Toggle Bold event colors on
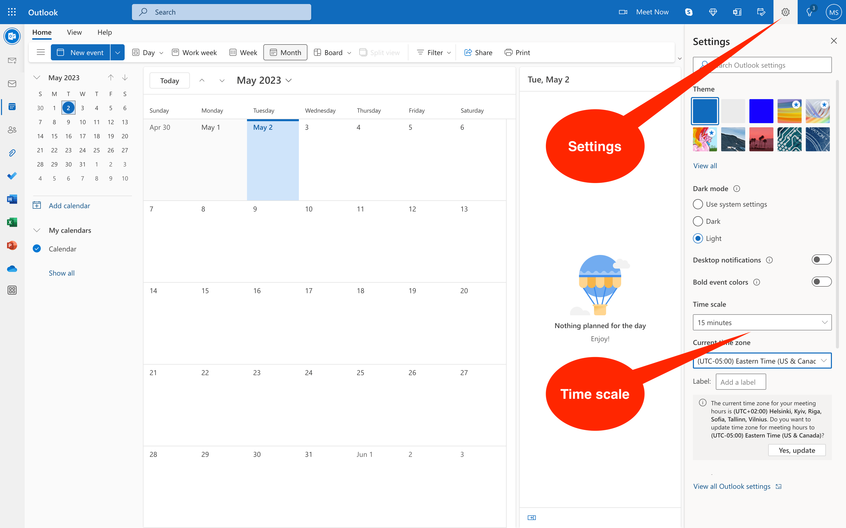This screenshot has width=846, height=528. (822, 281)
